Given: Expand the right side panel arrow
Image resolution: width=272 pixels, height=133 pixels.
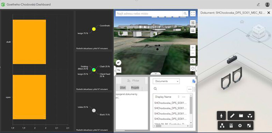Looking at the screenshot, I should pos(196,71).
